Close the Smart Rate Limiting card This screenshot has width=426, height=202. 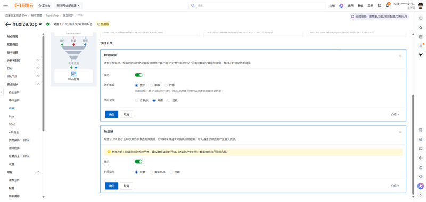pos(400,56)
